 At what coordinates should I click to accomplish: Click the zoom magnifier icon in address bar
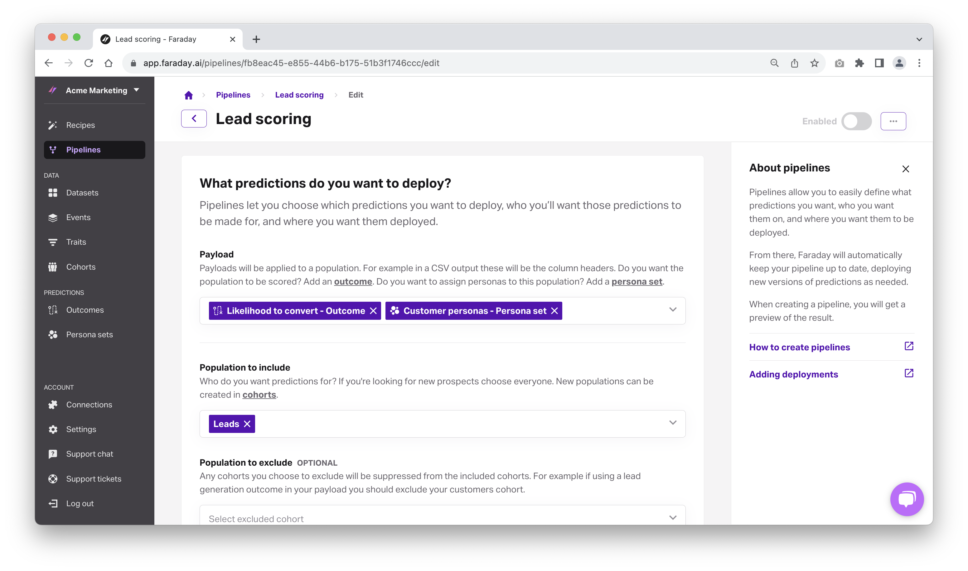pyautogui.click(x=774, y=63)
